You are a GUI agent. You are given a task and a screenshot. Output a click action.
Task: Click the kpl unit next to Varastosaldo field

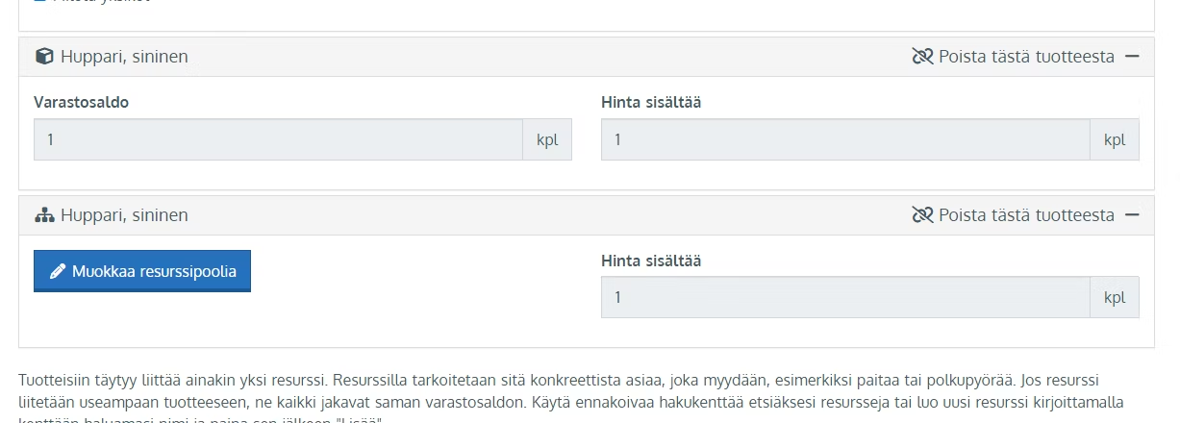coord(547,139)
